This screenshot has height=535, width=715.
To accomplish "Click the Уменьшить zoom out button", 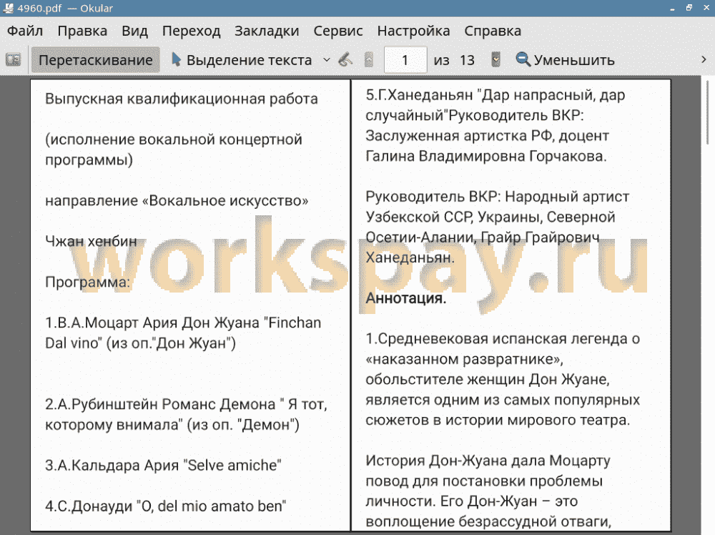I will tap(565, 60).
